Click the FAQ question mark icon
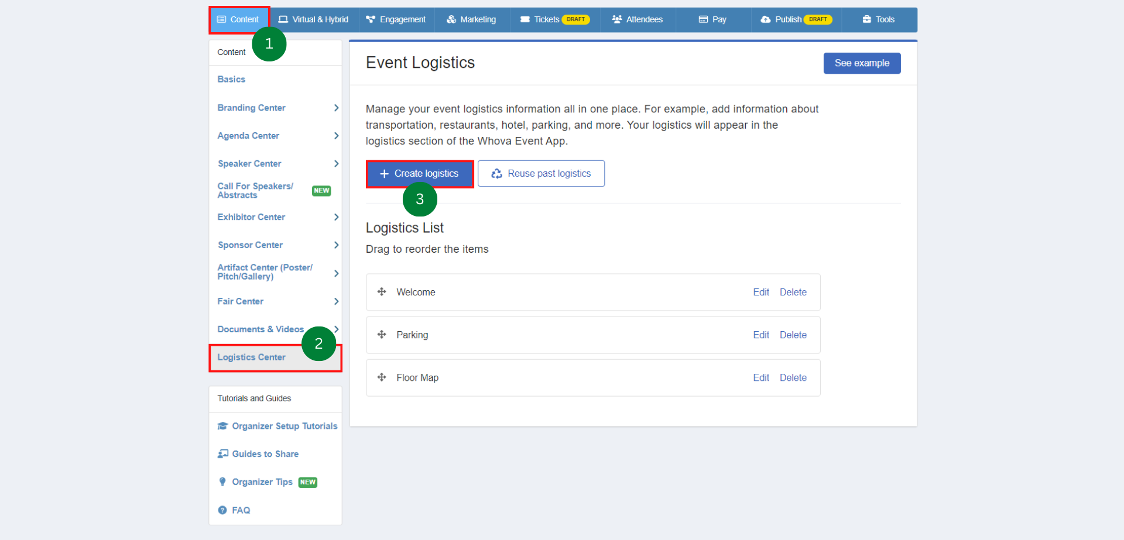This screenshot has width=1124, height=540. click(222, 510)
